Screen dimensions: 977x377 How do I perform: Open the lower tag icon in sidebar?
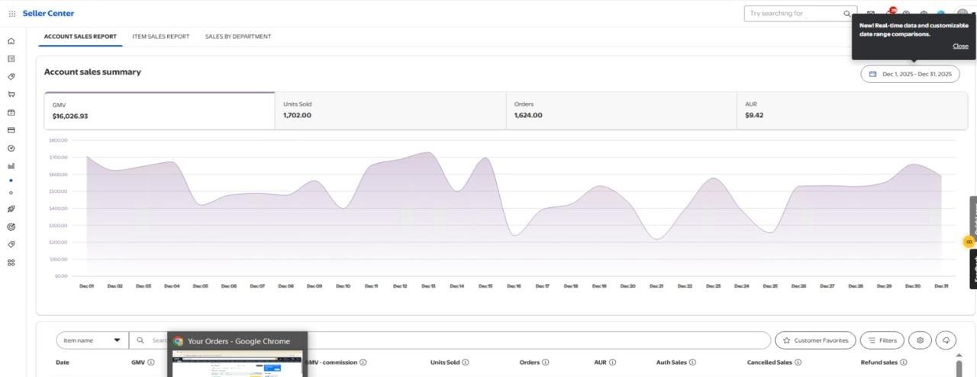pos(11,244)
